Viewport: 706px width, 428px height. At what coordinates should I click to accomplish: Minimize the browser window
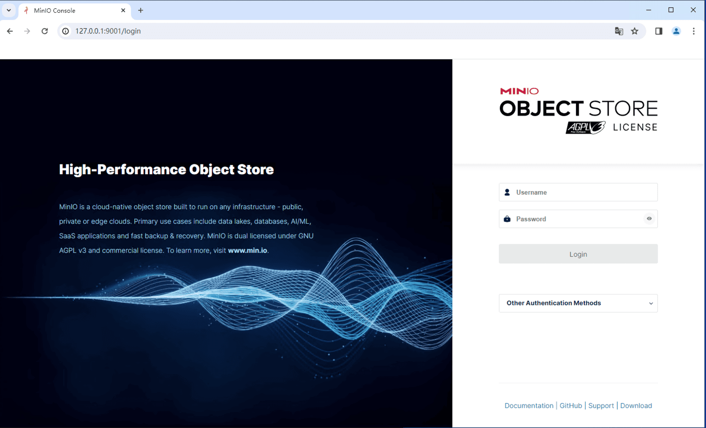point(649,10)
